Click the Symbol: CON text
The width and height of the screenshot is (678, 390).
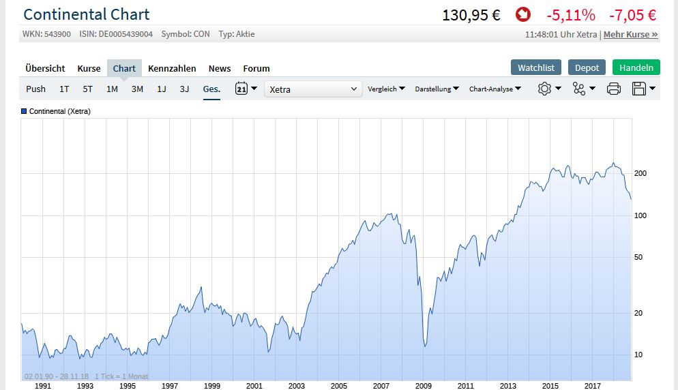point(186,33)
